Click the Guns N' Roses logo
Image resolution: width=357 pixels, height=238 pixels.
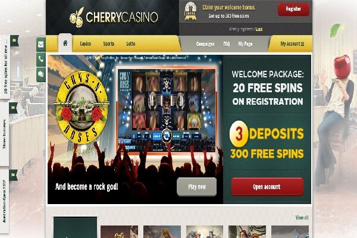point(82,107)
